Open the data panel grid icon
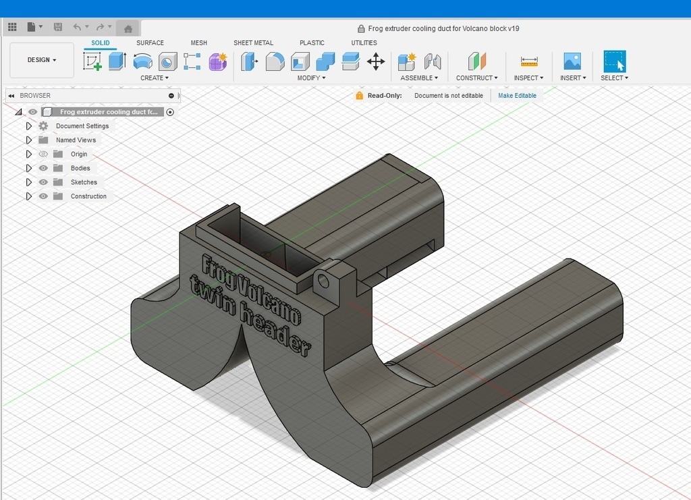The width and height of the screenshot is (691, 500). point(12,28)
